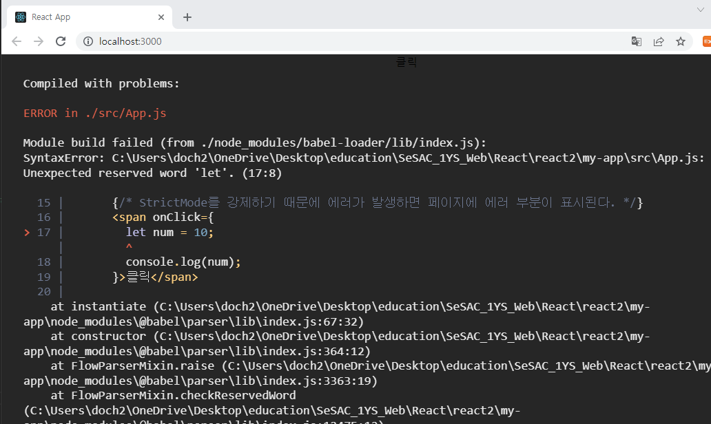
Task: Click "Unexpected reserved word 'let'" message
Action: tap(152, 173)
